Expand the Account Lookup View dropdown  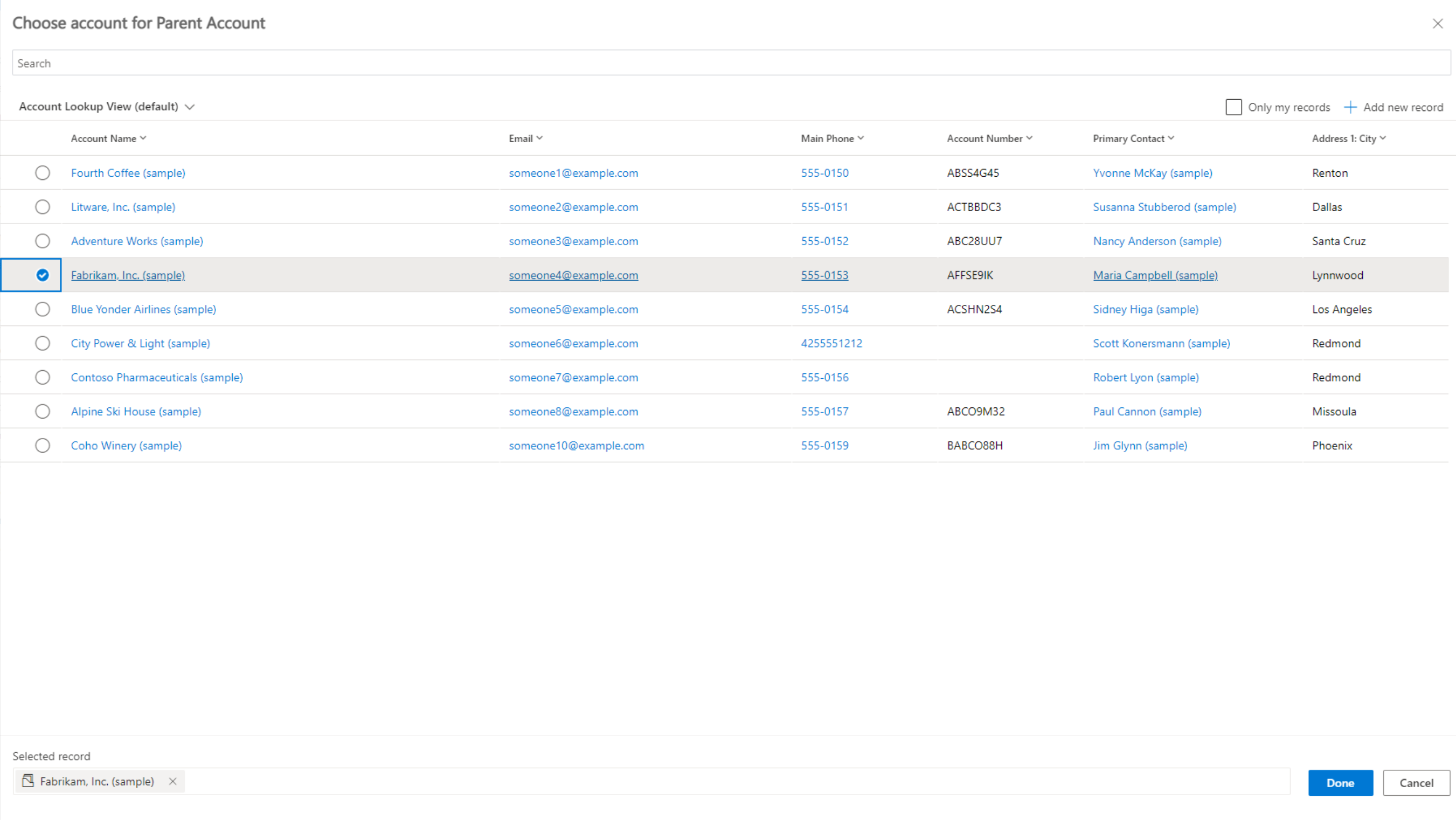[x=189, y=107]
